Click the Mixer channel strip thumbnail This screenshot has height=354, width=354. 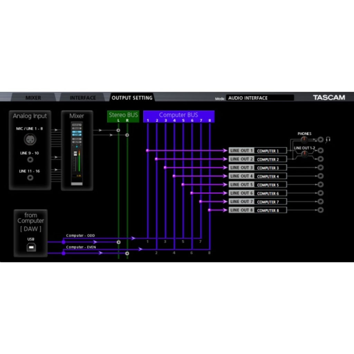pos(77,154)
